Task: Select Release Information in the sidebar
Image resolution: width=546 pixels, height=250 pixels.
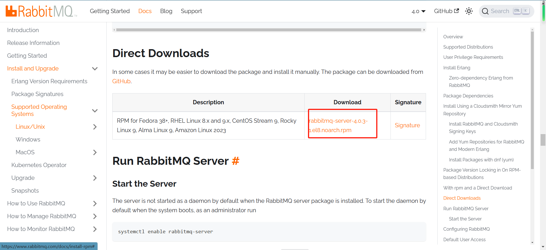Action: [x=33, y=43]
